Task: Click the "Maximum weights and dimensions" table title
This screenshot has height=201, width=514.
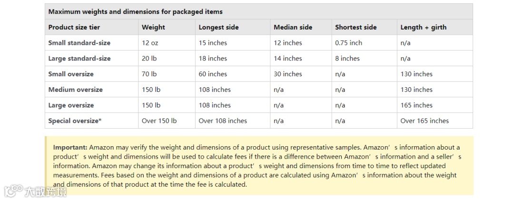Action: pyautogui.click(x=135, y=11)
